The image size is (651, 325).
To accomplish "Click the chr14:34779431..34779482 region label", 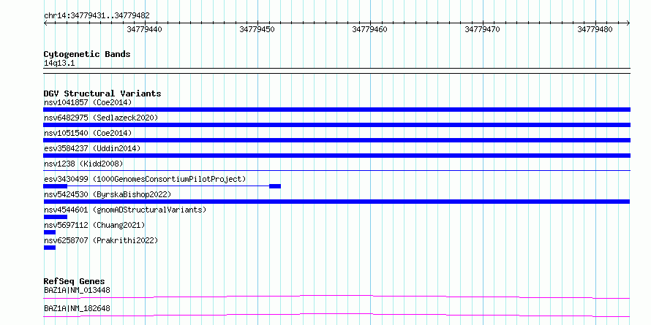I will [97, 16].
